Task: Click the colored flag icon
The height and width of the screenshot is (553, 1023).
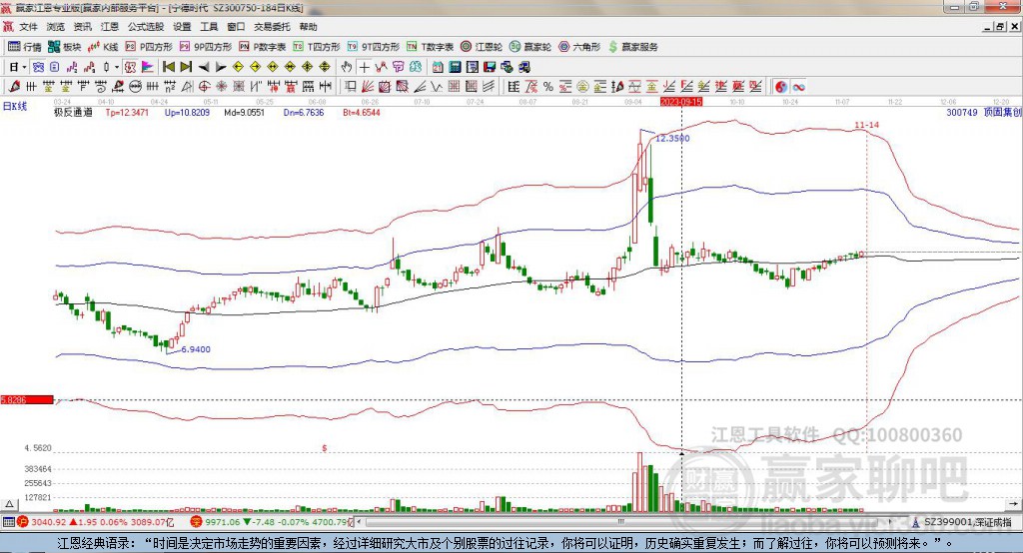Action: (x=148, y=67)
